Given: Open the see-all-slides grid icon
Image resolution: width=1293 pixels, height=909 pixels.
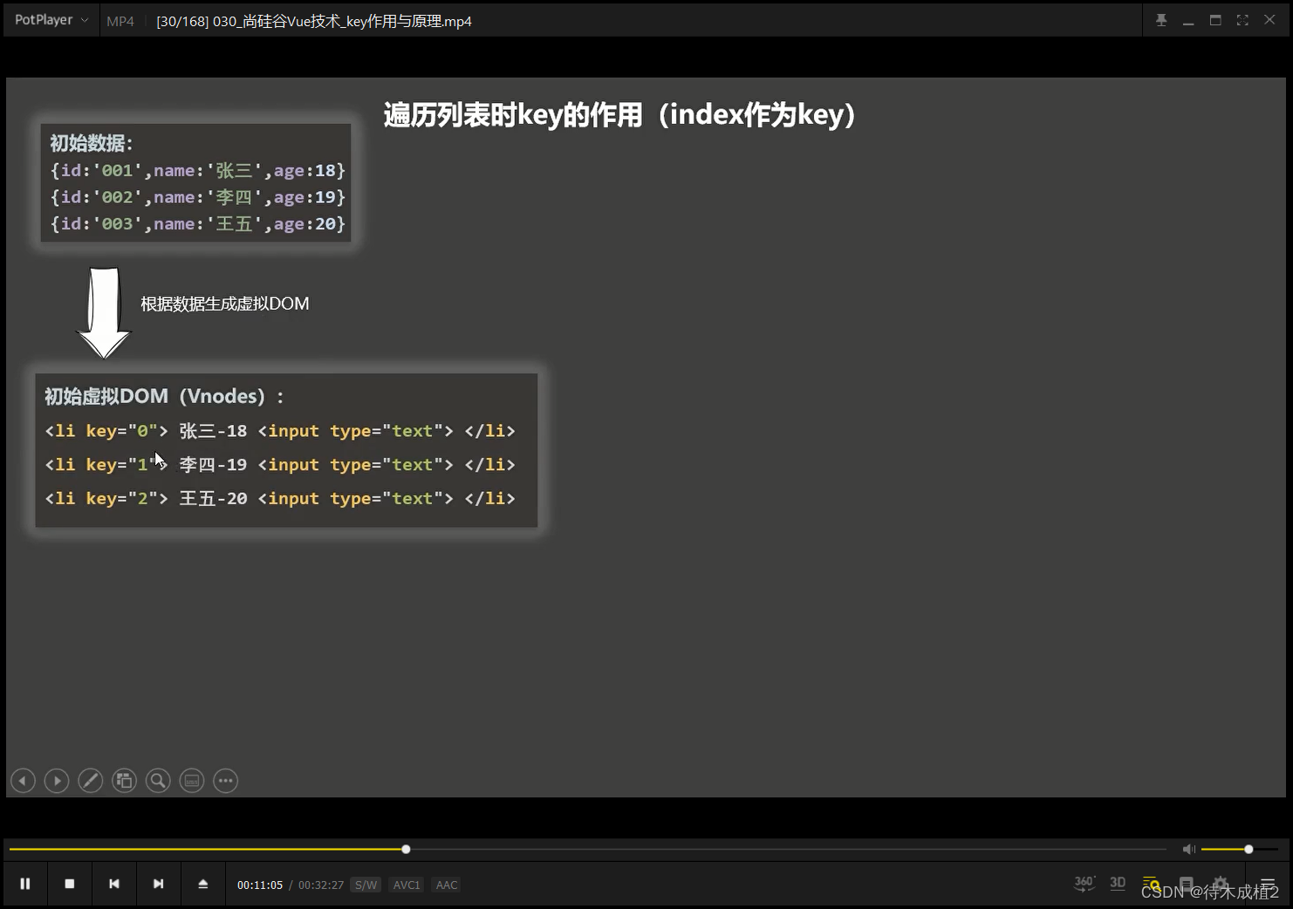Looking at the screenshot, I should click(125, 781).
